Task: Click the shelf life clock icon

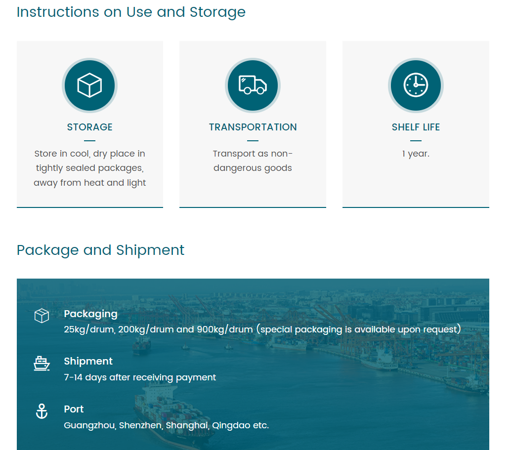Action: [x=416, y=85]
